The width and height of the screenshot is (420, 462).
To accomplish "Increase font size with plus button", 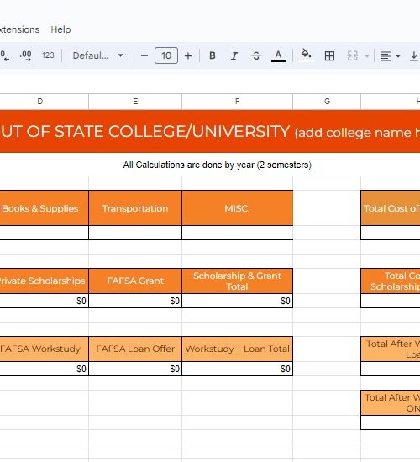I will click(x=188, y=55).
